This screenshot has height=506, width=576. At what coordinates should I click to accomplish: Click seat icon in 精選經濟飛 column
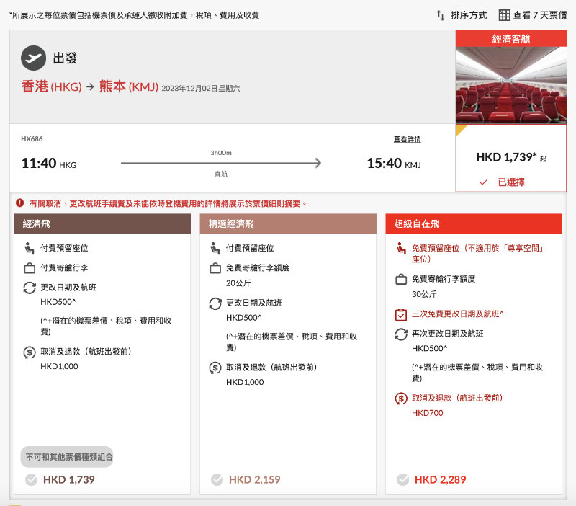click(215, 248)
